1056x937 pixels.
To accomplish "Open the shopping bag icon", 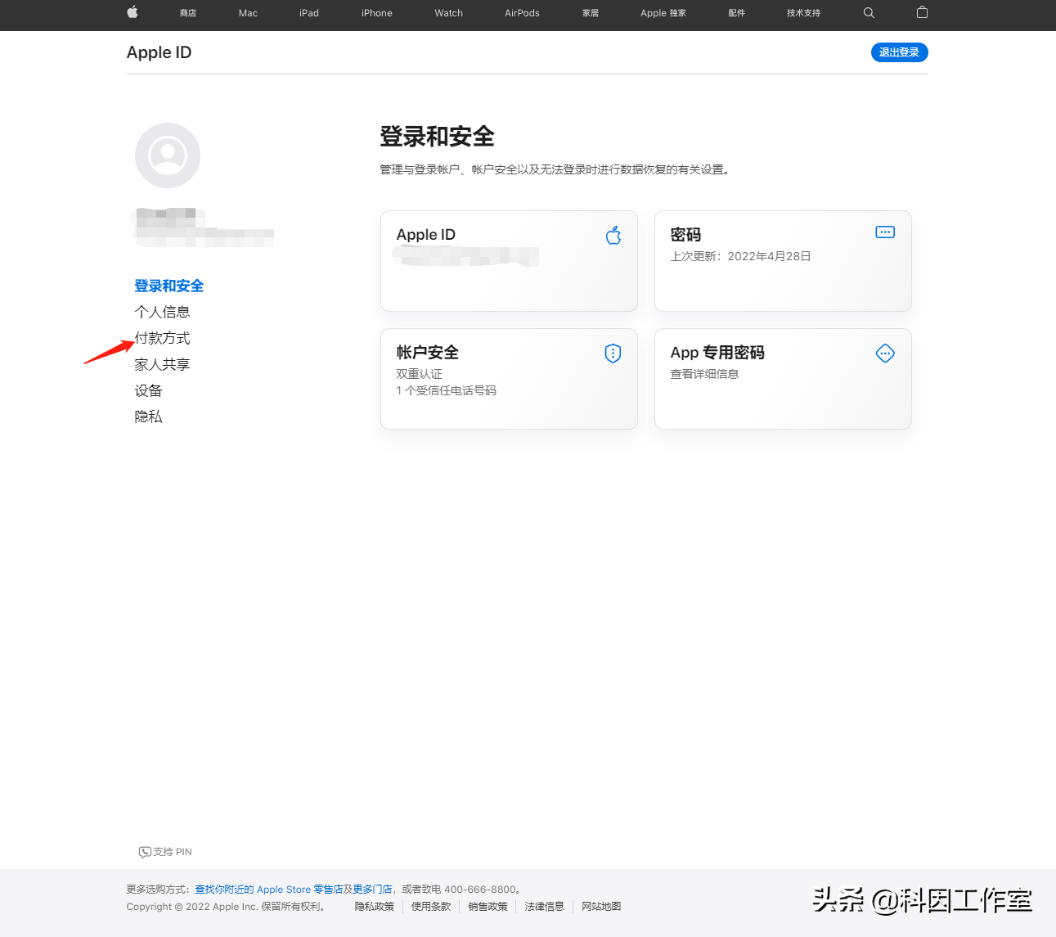I will 922,12.
